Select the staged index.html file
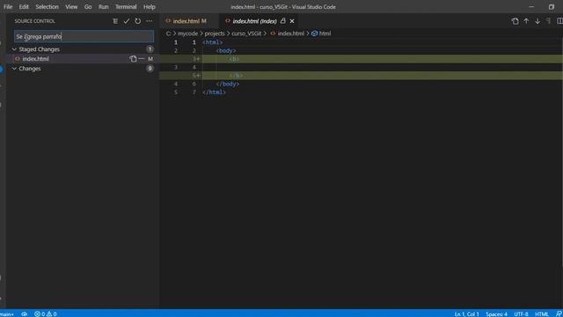Viewport: 563px width, 317px height. pos(35,59)
